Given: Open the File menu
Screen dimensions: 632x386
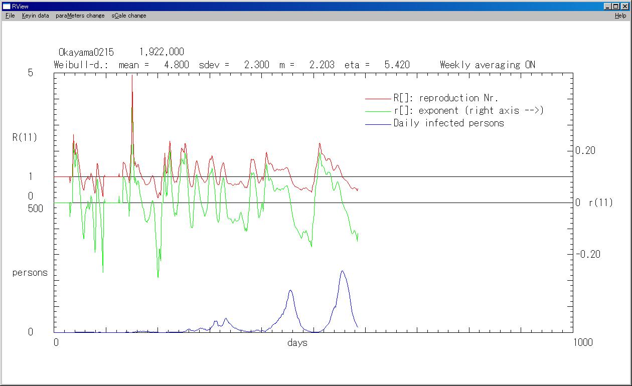Looking at the screenshot, I should [10, 16].
